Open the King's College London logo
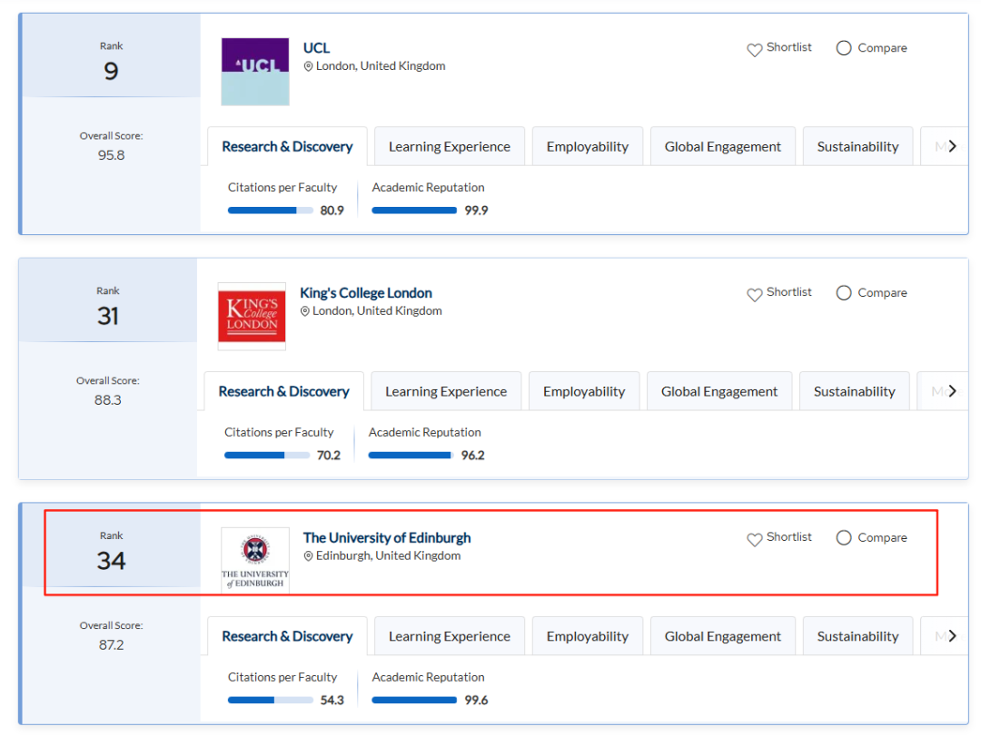 click(252, 316)
